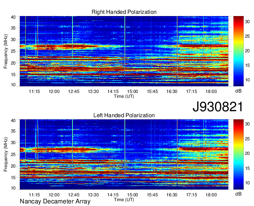Click "15:45" tick on left-handed plot time axis
This screenshot has width=254, height=206.
click(x=152, y=195)
